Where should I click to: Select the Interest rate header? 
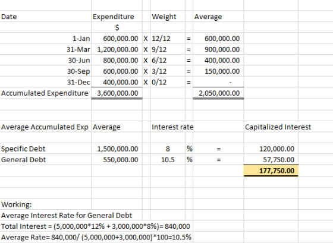pyautogui.click(x=172, y=127)
